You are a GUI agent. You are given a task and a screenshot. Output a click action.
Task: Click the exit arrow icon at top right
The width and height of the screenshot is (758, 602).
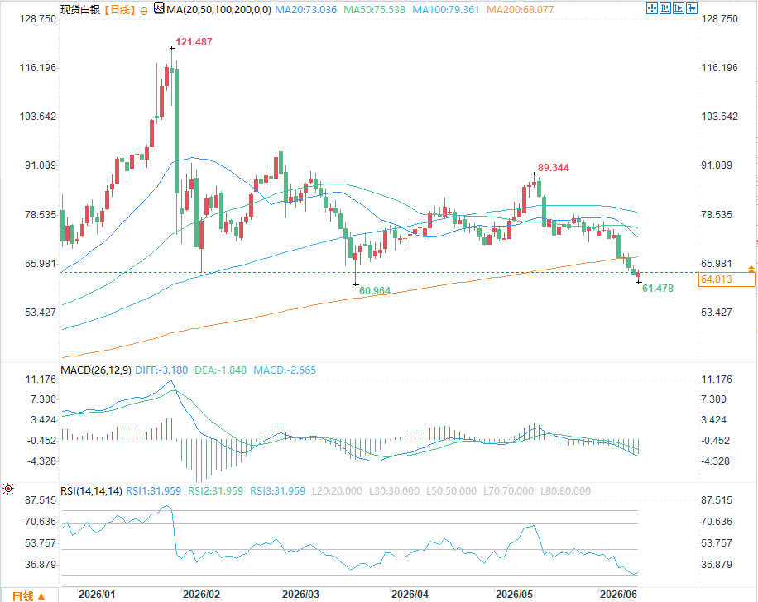click(x=692, y=8)
